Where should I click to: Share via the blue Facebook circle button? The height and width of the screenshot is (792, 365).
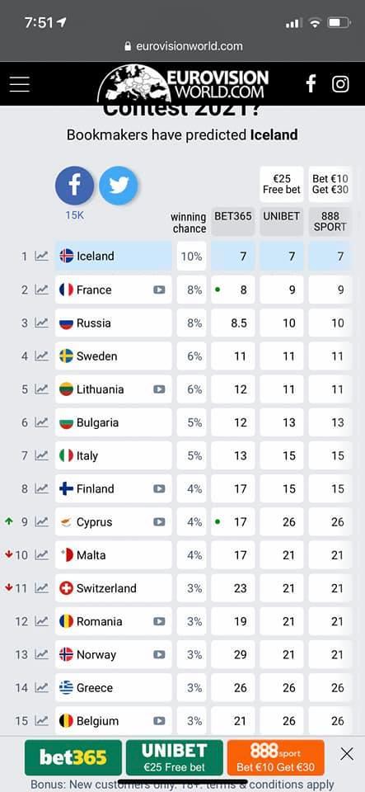tap(75, 186)
